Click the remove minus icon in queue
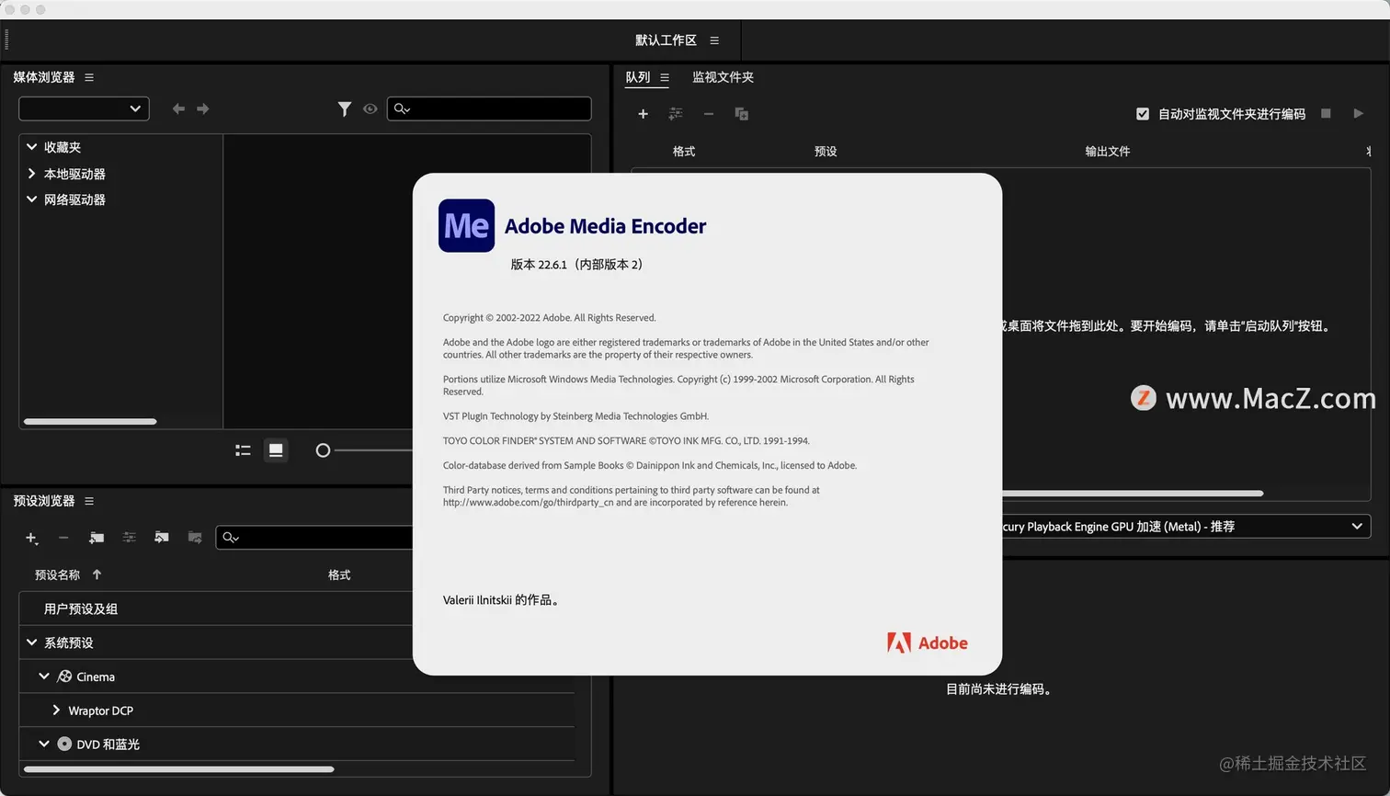This screenshot has height=796, width=1390. (709, 114)
